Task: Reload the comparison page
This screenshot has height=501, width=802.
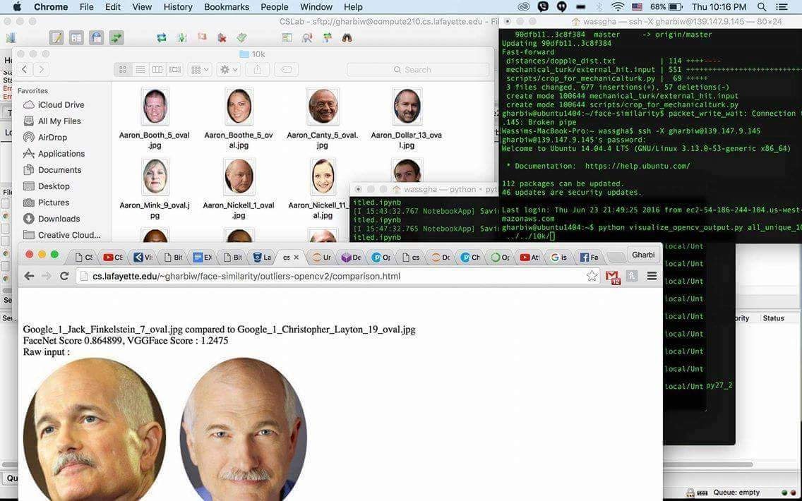Action: 64,277
